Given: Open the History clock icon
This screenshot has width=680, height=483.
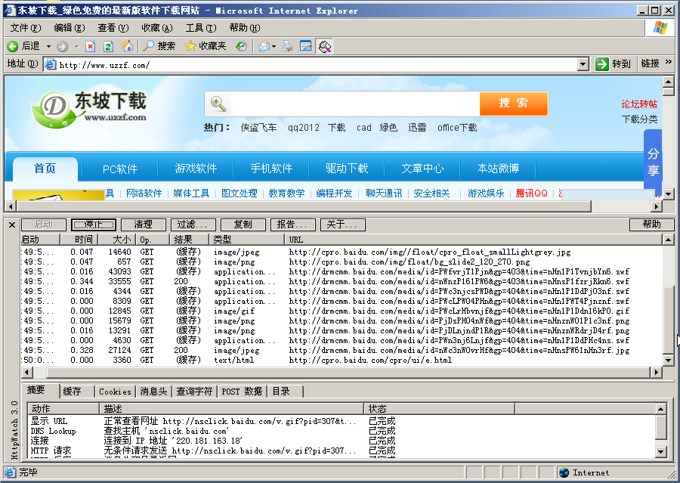Looking at the screenshot, I should [x=242, y=46].
